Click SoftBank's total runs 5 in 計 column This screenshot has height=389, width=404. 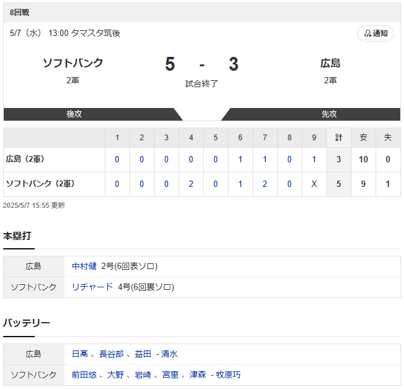point(339,184)
